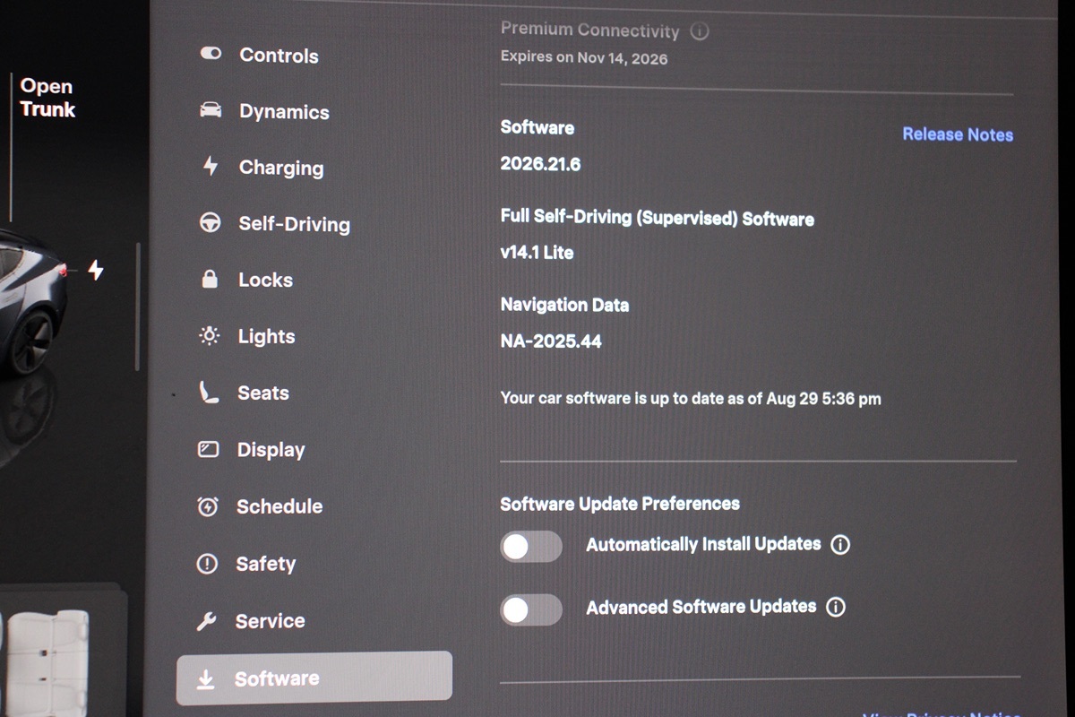
Task: Click the Controls toggle icon in sidebar
Action: 211,54
